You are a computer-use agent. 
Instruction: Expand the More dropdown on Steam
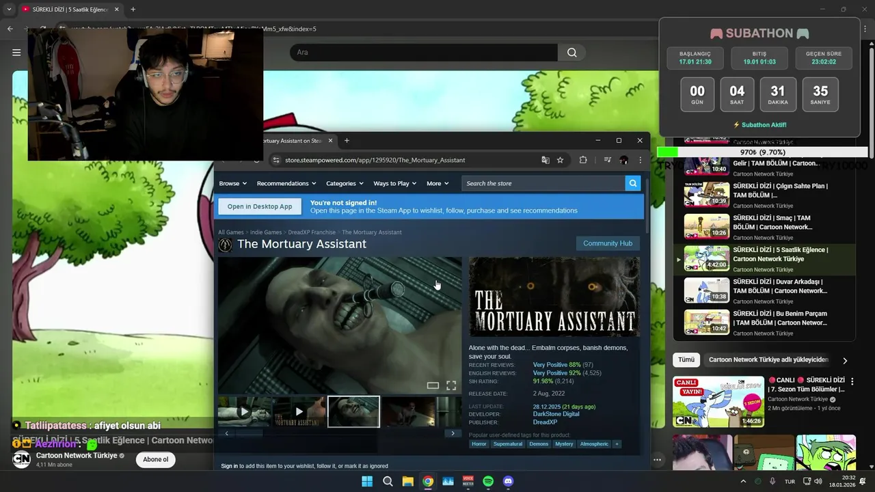(x=437, y=183)
